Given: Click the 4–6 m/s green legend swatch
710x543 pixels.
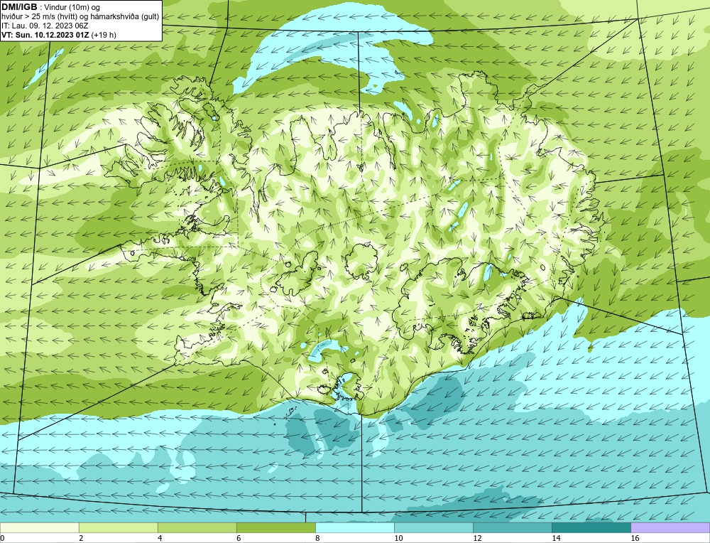Looking at the screenshot, I should [x=197, y=527].
